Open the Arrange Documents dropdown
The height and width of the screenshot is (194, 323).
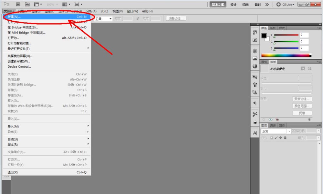point(66,4)
